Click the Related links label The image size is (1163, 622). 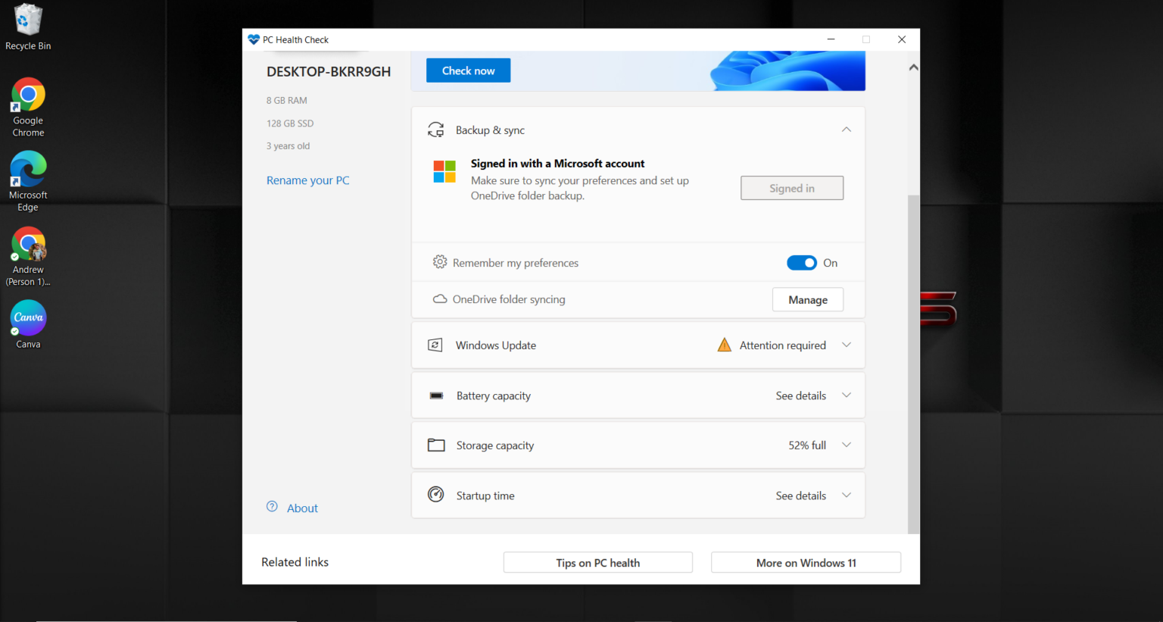click(295, 562)
